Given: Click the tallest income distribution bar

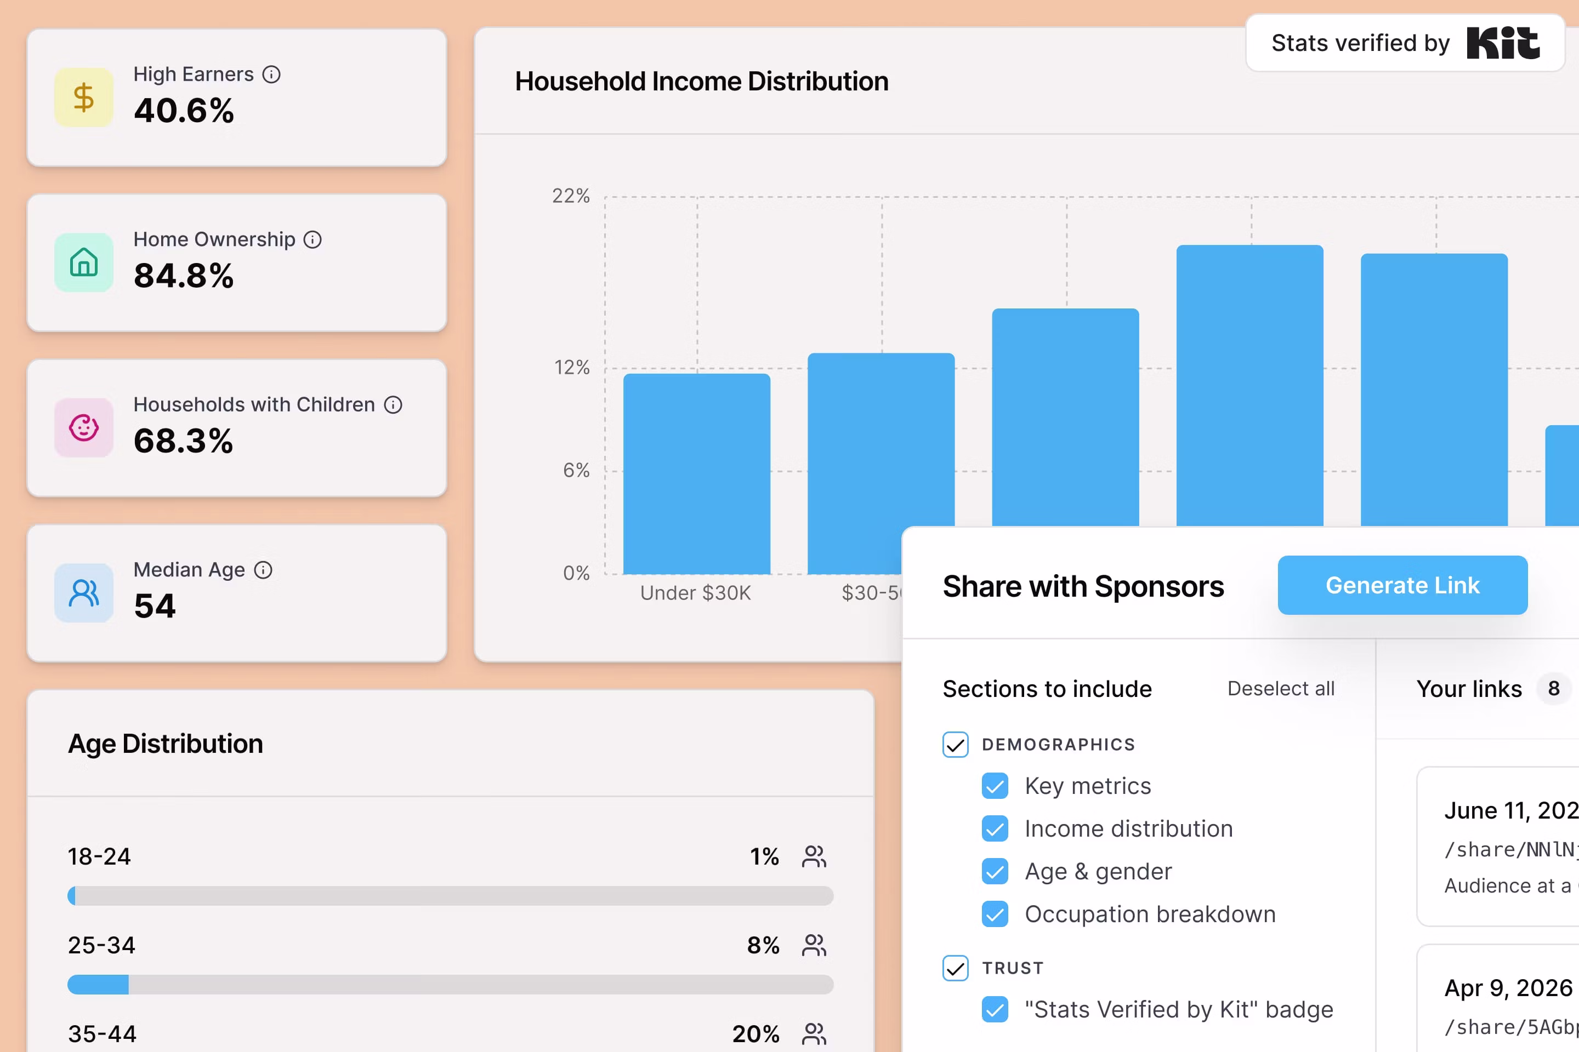Looking at the screenshot, I should pos(1250,385).
